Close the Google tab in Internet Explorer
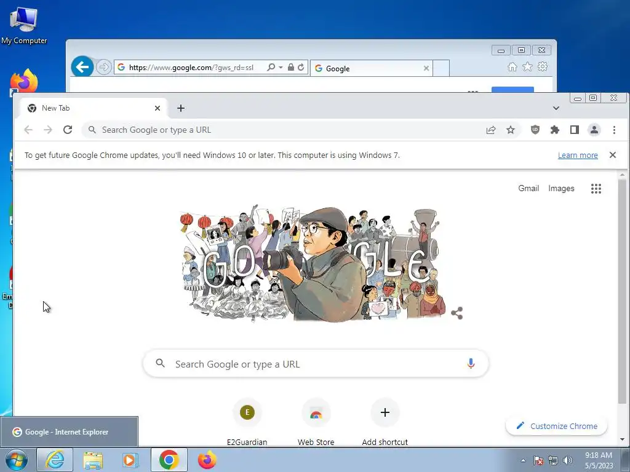 pos(426,68)
